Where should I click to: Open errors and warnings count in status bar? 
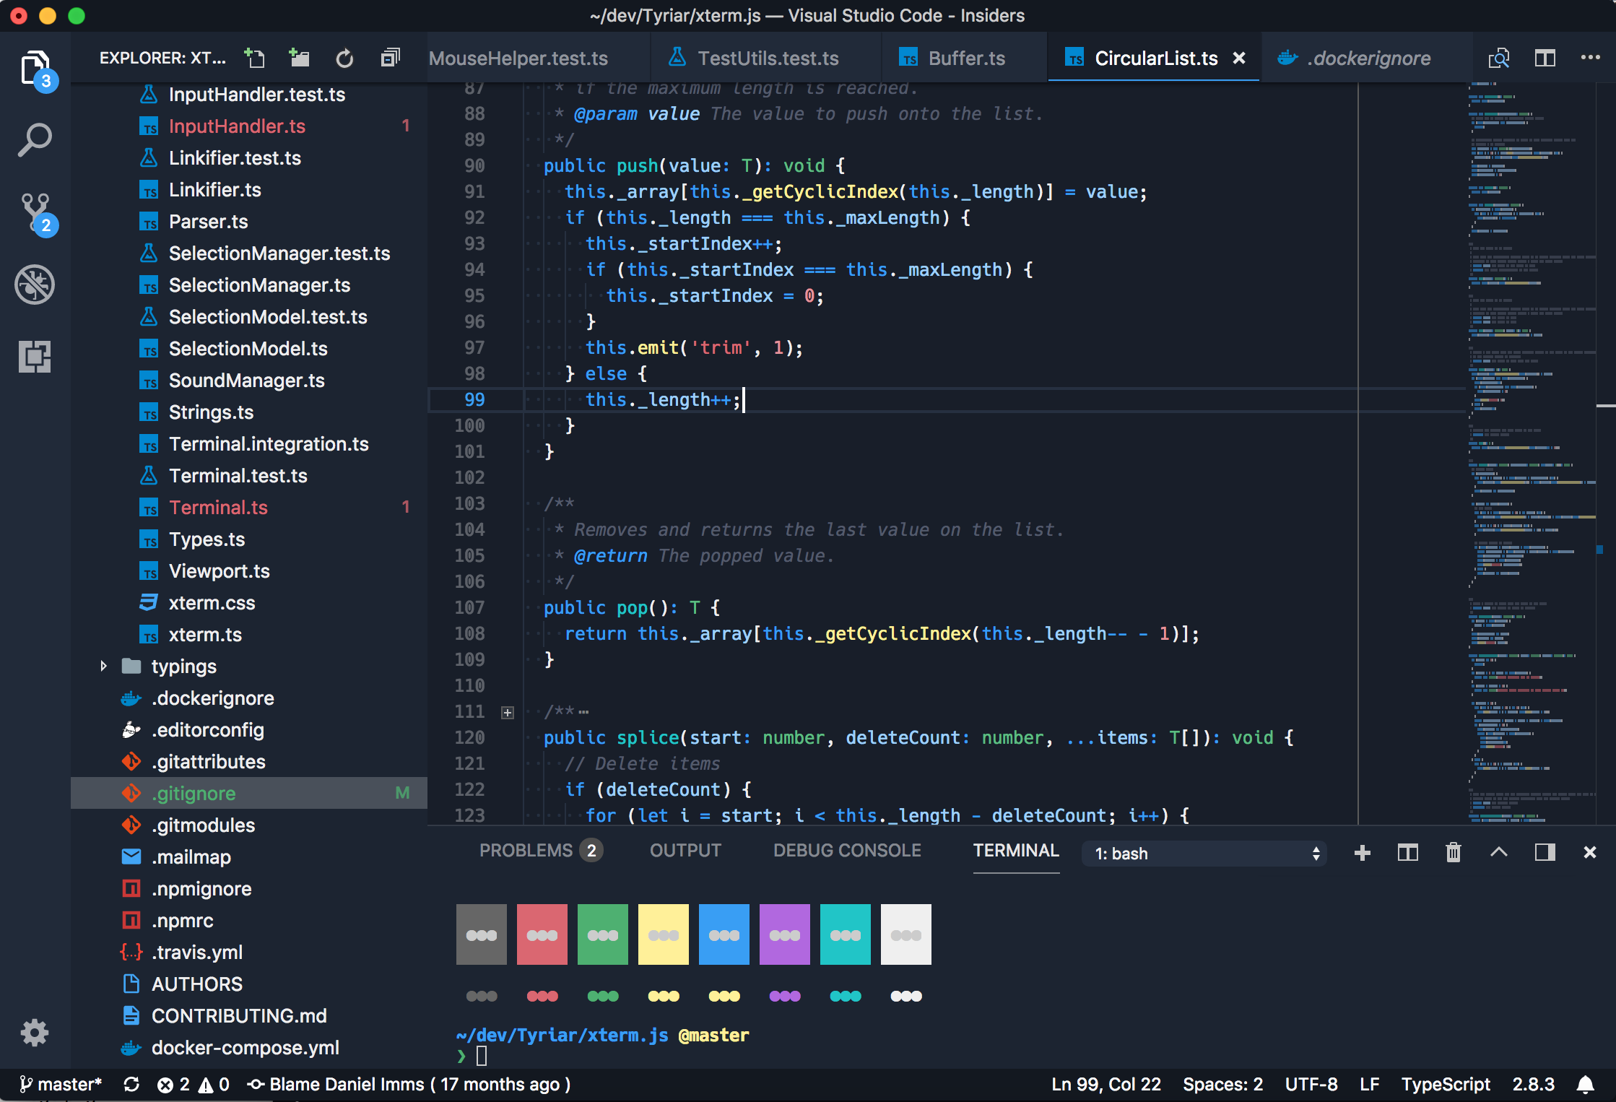pyautogui.click(x=194, y=1085)
